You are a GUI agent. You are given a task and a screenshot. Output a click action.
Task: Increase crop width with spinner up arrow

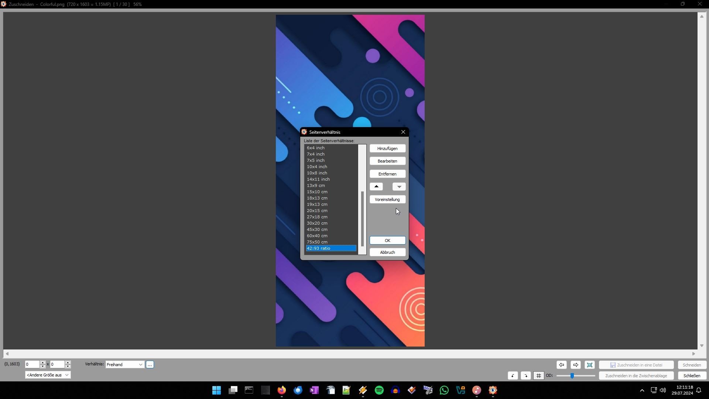43,363
